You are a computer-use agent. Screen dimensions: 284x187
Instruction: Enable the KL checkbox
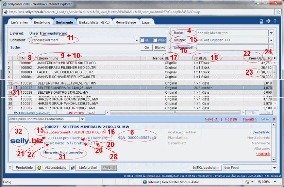(x=142, y=40)
